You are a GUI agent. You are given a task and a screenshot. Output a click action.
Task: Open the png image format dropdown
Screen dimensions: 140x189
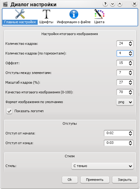click(x=125, y=102)
